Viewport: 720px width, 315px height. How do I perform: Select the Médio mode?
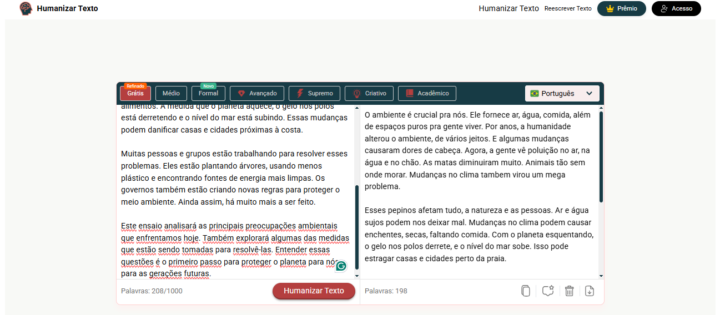(171, 94)
